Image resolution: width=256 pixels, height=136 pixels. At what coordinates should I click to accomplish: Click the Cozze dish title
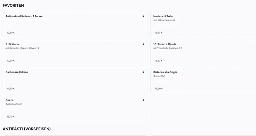[x=9, y=100]
